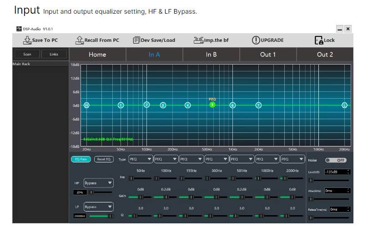Click the Recall From PC icon
The height and width of the screenshot is (232, 383).
pos(79,40)
